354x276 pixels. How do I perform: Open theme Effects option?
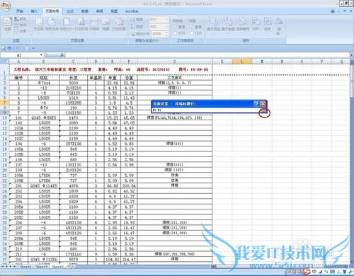21,31
